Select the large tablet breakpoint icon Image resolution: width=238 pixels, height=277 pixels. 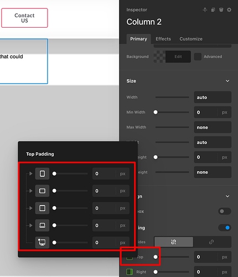[42, 208]
